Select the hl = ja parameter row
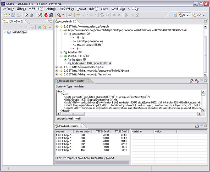 [78, 38]
